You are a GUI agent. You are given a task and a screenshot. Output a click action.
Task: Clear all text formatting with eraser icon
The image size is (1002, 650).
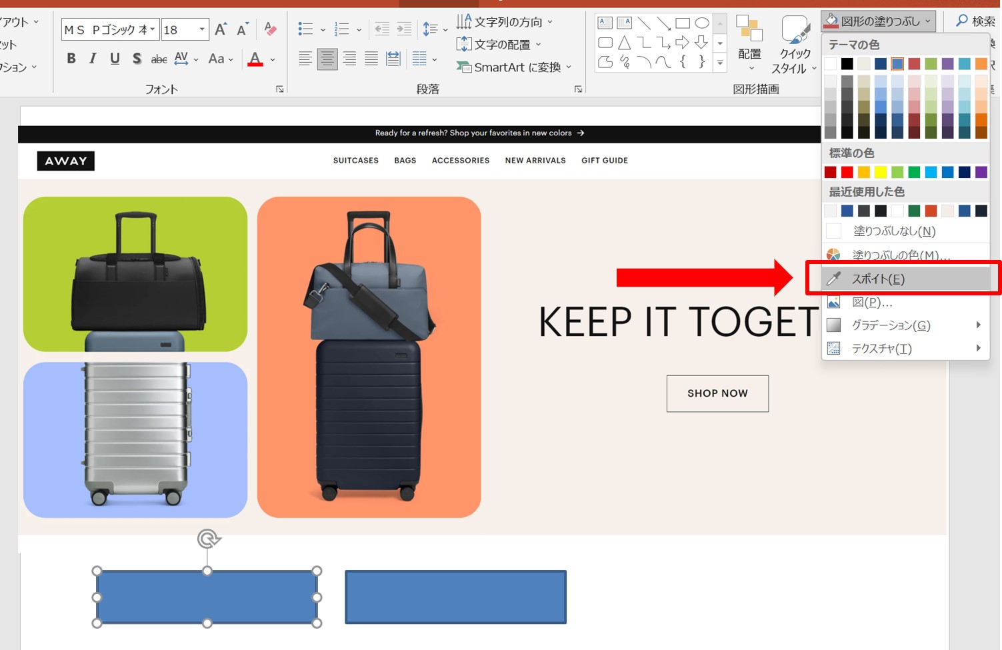pyautogui.click(x=270, y=29)
